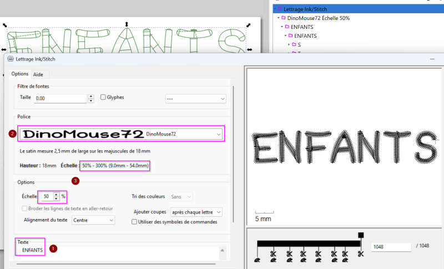Click the top-left corner scale handle on canvas

[x=5, y=25]
